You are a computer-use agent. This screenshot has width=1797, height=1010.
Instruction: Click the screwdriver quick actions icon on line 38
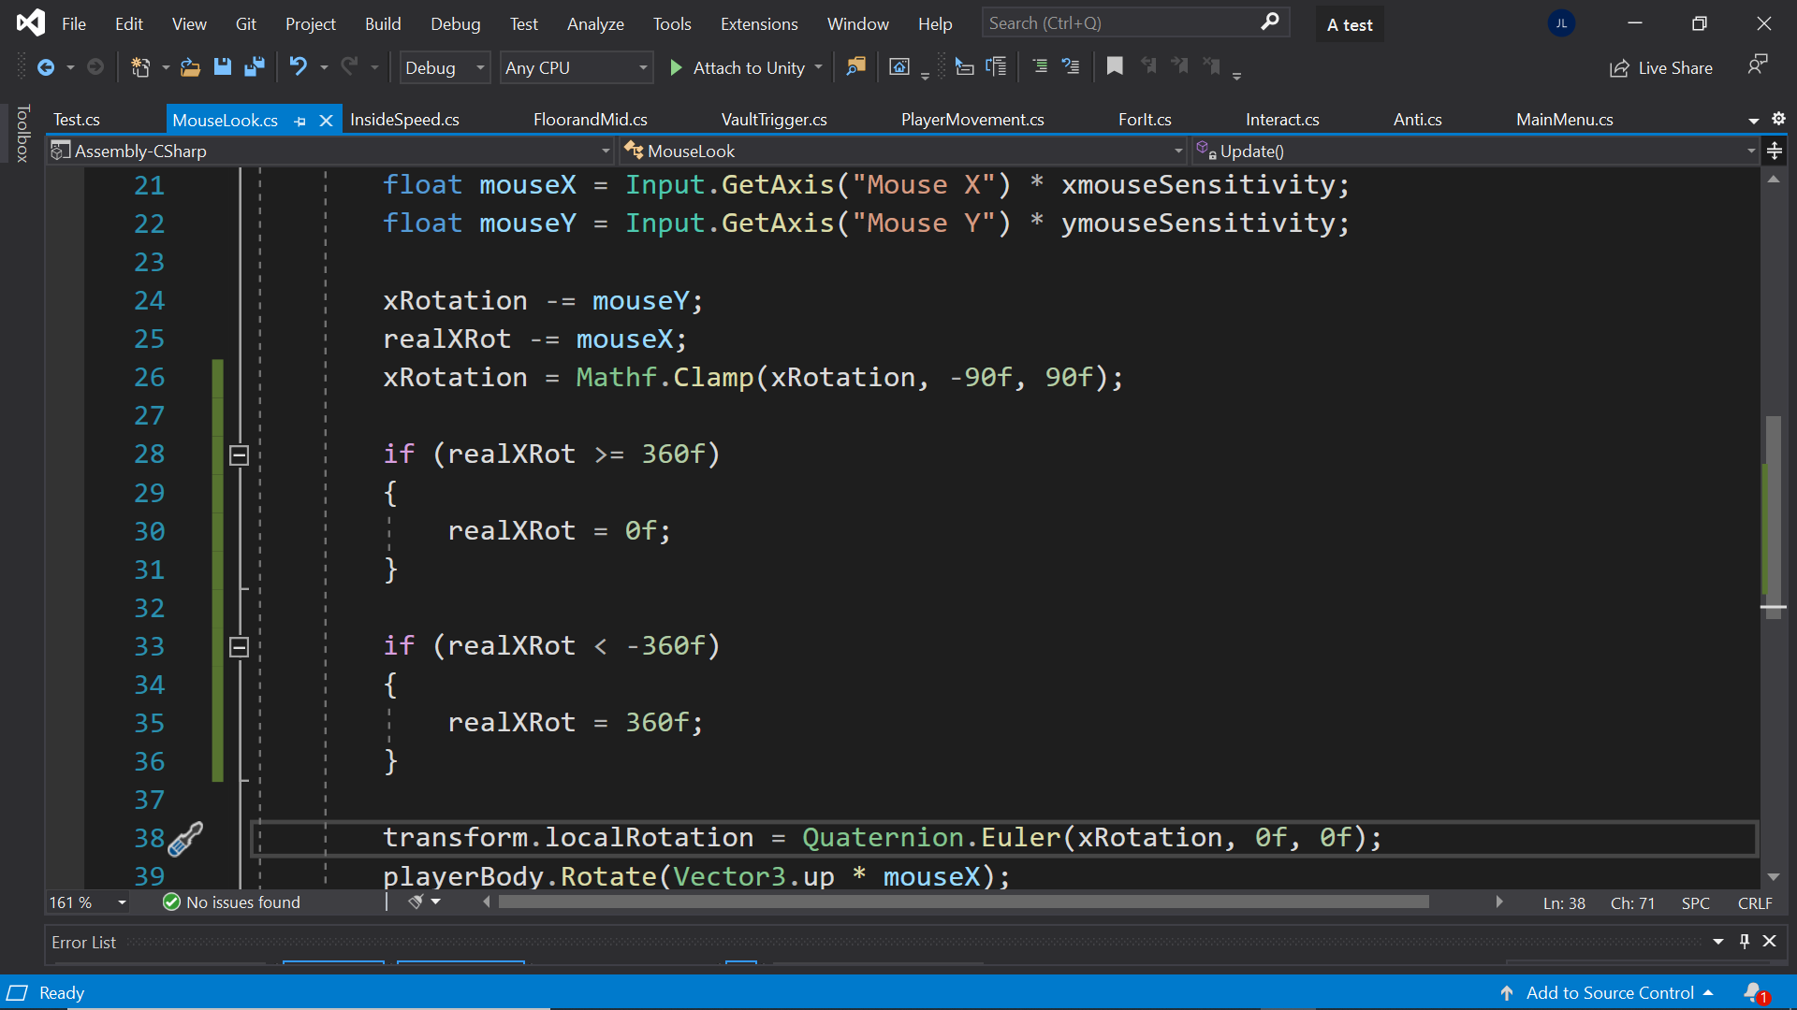coord(184,839)
